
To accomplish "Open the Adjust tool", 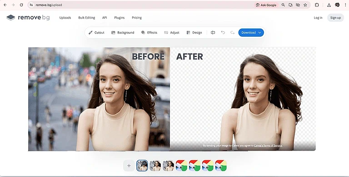I will 172,33.
